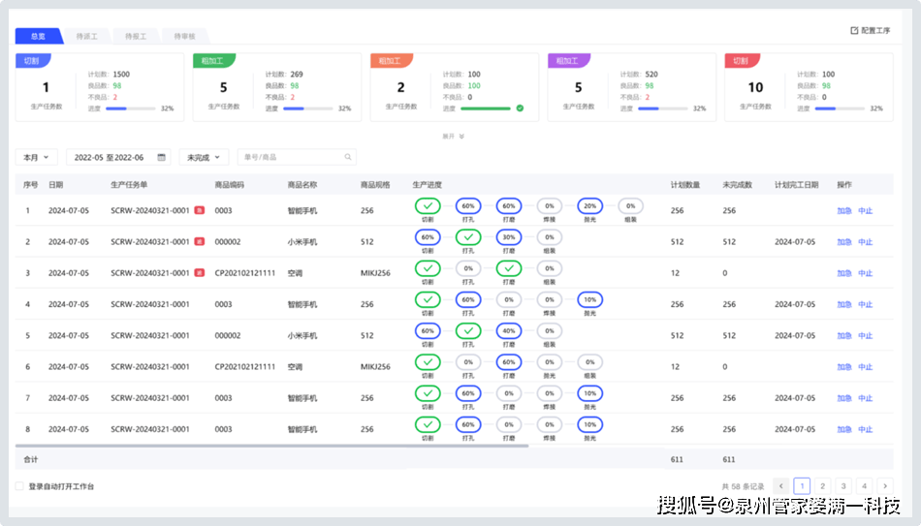This screenshot has width=921, height=526.
Task: Click row 2's completed 打孔 step
Action: pos(468,237)
